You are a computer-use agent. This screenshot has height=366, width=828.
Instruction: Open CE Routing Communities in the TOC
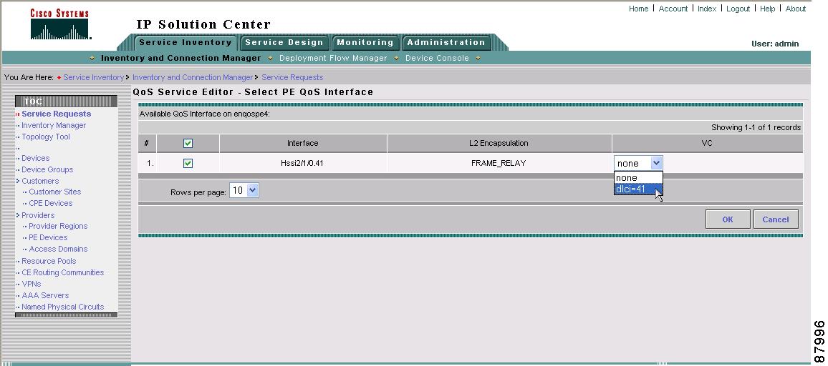[63, 272]
